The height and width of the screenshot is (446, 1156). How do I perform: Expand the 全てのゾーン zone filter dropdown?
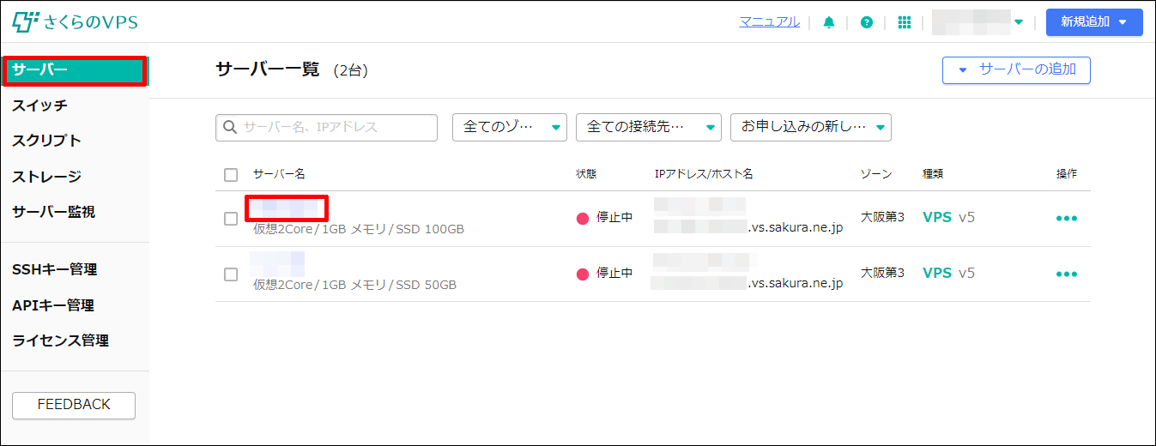click(510, 128)
